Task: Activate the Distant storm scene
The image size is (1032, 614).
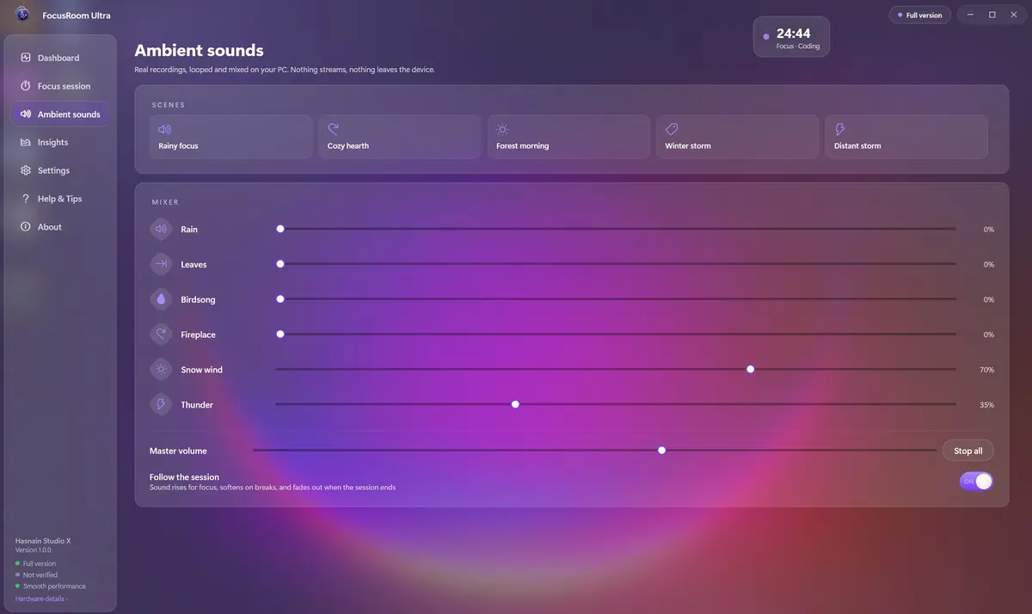Action: (x=906, y=137)
